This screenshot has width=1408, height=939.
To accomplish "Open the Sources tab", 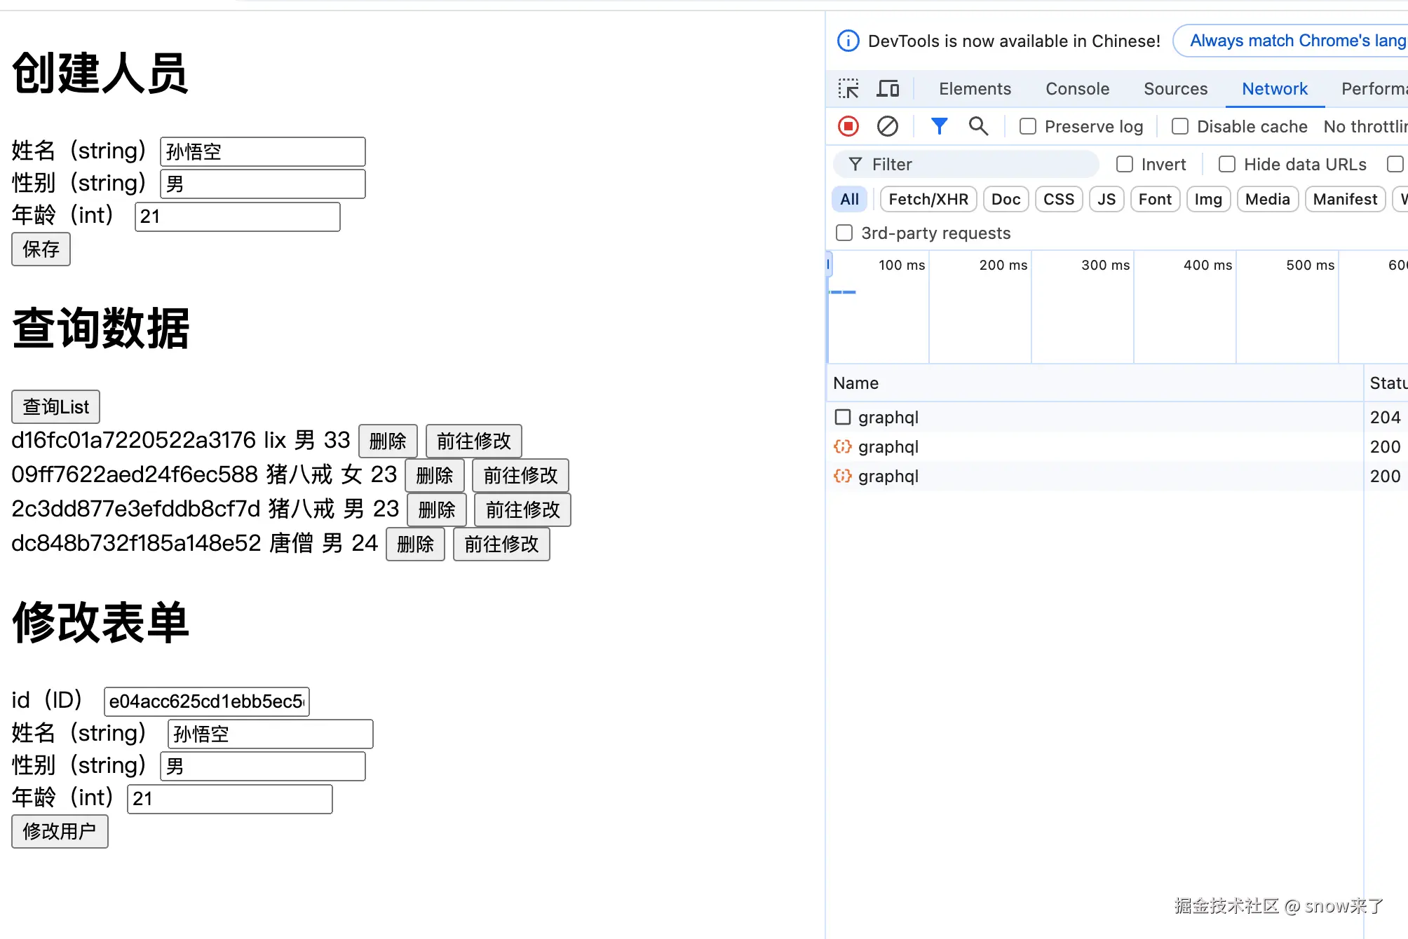I will [x=1175, y=89].
